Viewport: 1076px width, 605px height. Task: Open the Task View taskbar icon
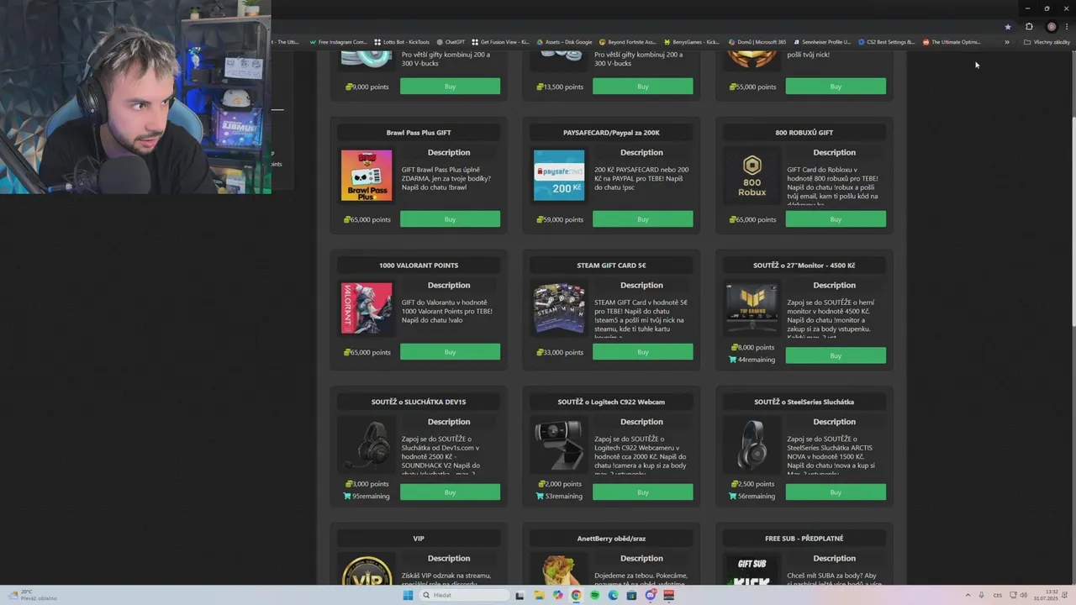(520, 595)
